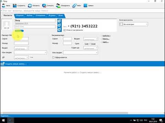Click the Объединить merge contacts icon
Image resolution: width=165 pixels, height=123 pixels.
click(58, 5)
